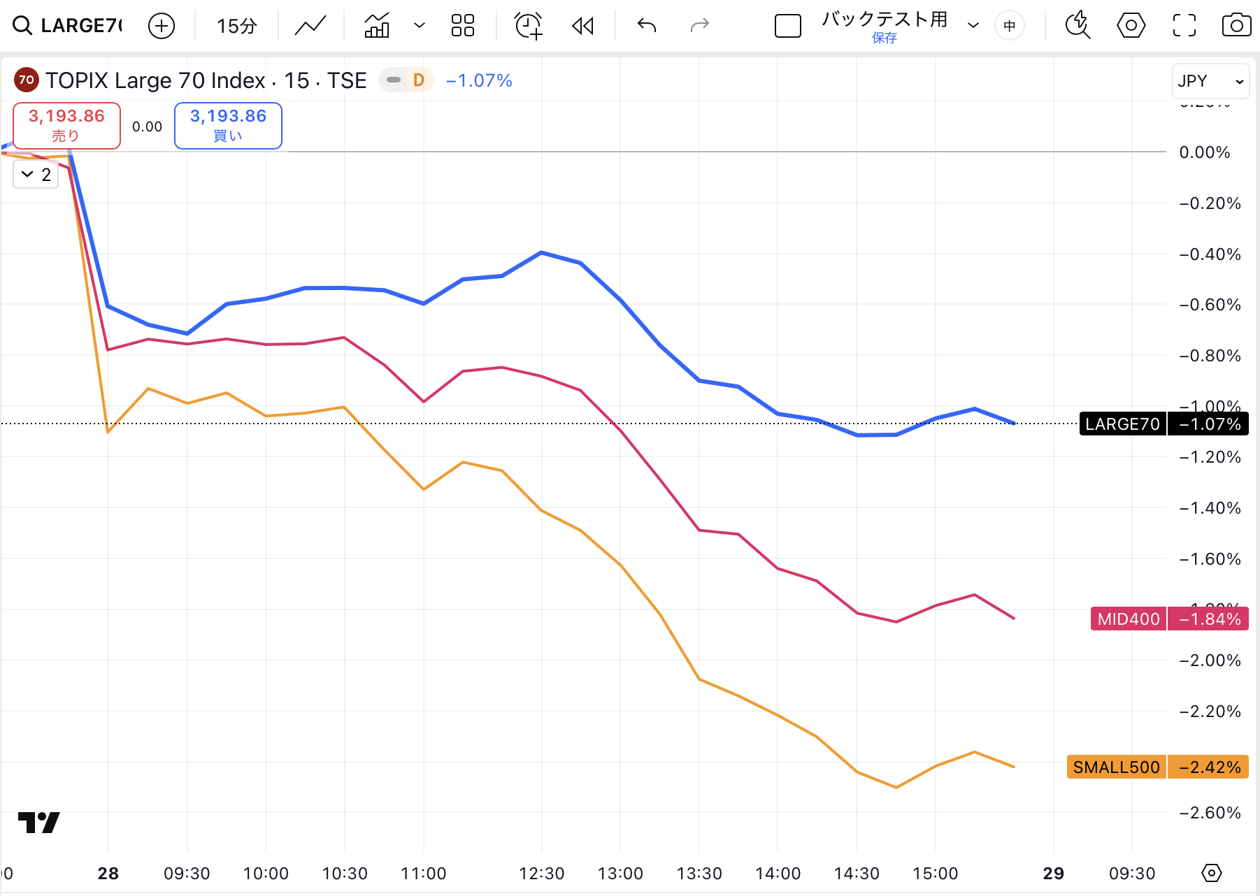Open chart settings hexagon icon in toolbar
The height and width of the screenshot is (896, 1260).
[1131, 27]
